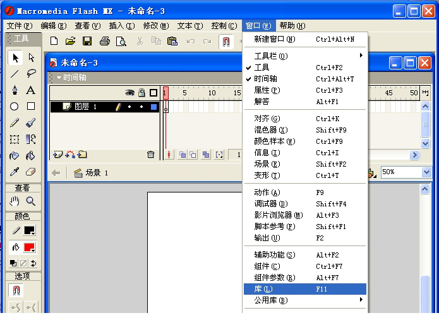Choose 混色器 from window menu

point(305,130)
